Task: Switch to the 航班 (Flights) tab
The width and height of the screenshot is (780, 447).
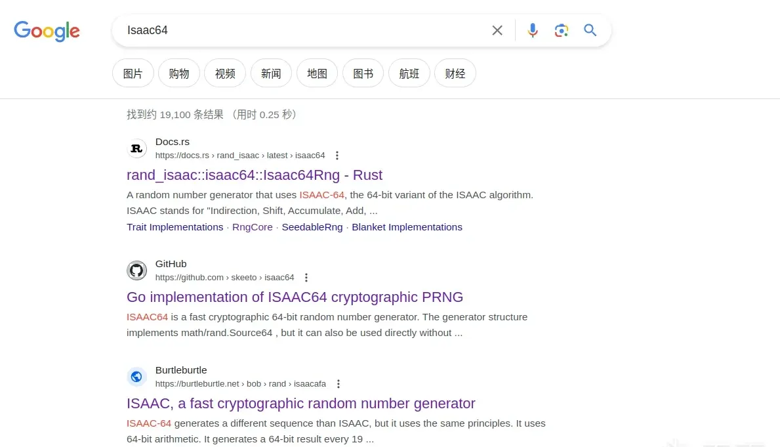Action: click(409, 73)
